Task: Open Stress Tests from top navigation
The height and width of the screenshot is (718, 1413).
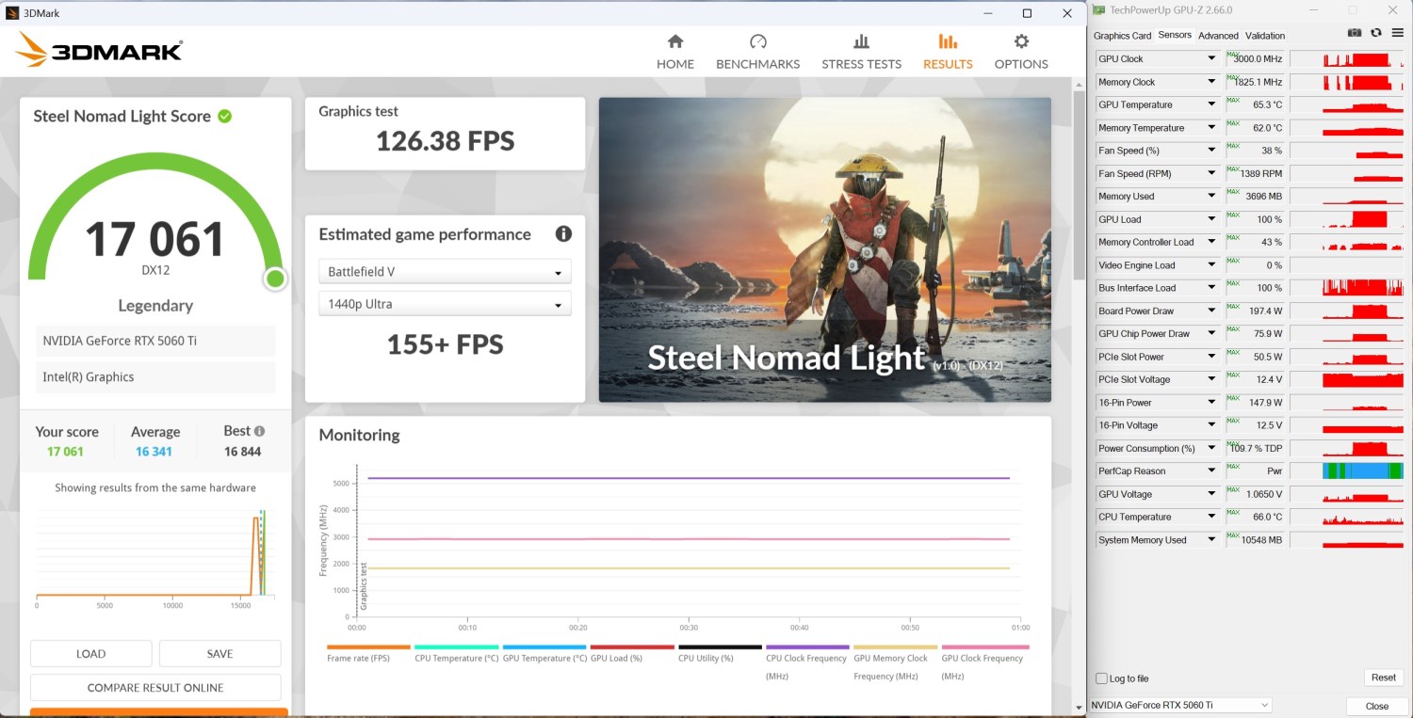Action: 861,52
